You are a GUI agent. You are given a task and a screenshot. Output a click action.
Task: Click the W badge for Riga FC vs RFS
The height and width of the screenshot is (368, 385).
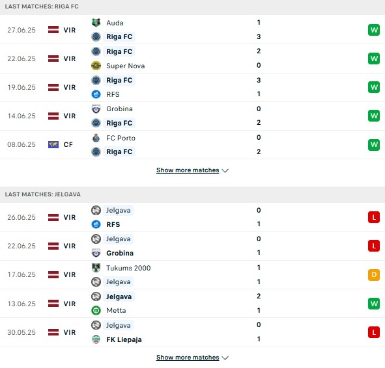coord(374,87)
